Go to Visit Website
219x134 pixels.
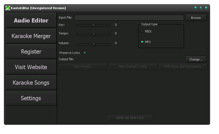click(31, 67)
